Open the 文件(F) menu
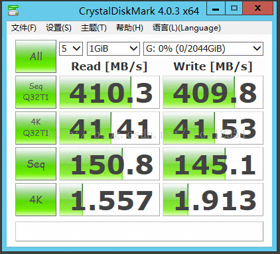Image resolution: width=280 pixels, height=254 pixels. click(24, 28)
